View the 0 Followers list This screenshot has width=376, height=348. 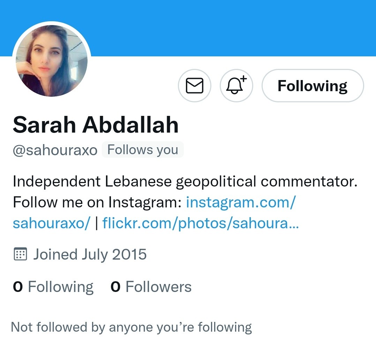click(x=151, y=287)
